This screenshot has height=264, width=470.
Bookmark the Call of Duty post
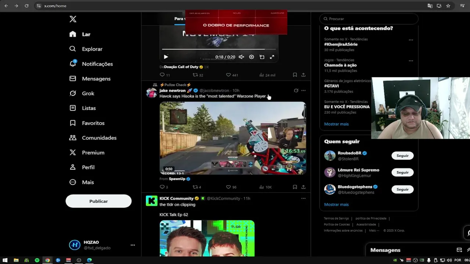click(x=295, y=75)
